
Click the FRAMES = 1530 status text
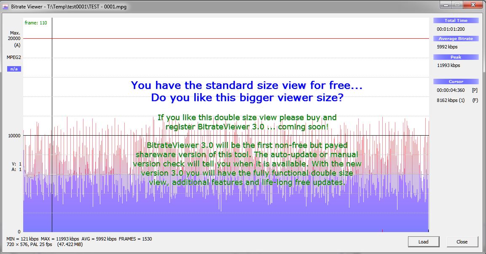135,239
